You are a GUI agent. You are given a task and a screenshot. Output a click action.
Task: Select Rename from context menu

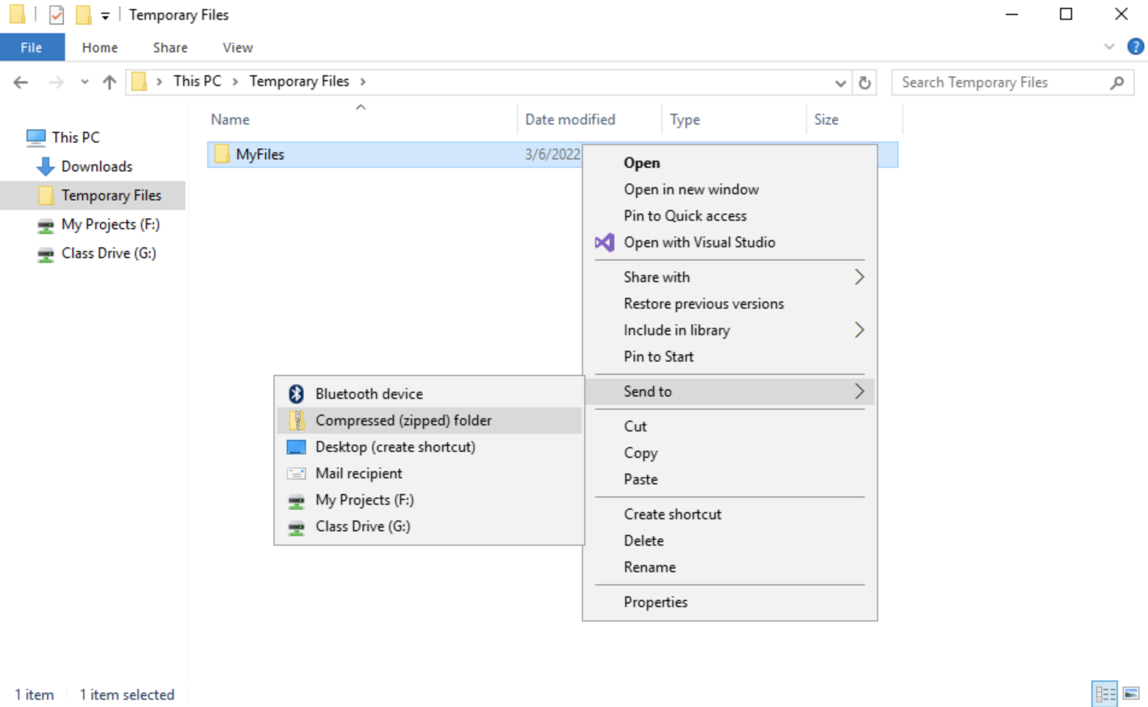[649, 567]
